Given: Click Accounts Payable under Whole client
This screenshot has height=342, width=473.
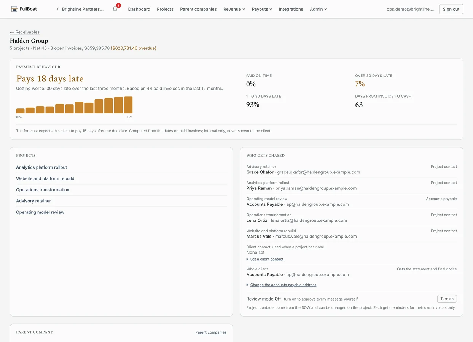Looking at the screenshot, I should point(264,275).
